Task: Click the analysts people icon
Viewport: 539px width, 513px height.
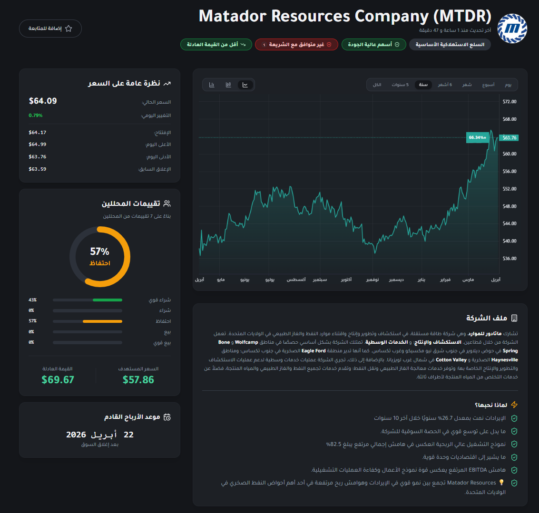Action: [x=167, y=203]
